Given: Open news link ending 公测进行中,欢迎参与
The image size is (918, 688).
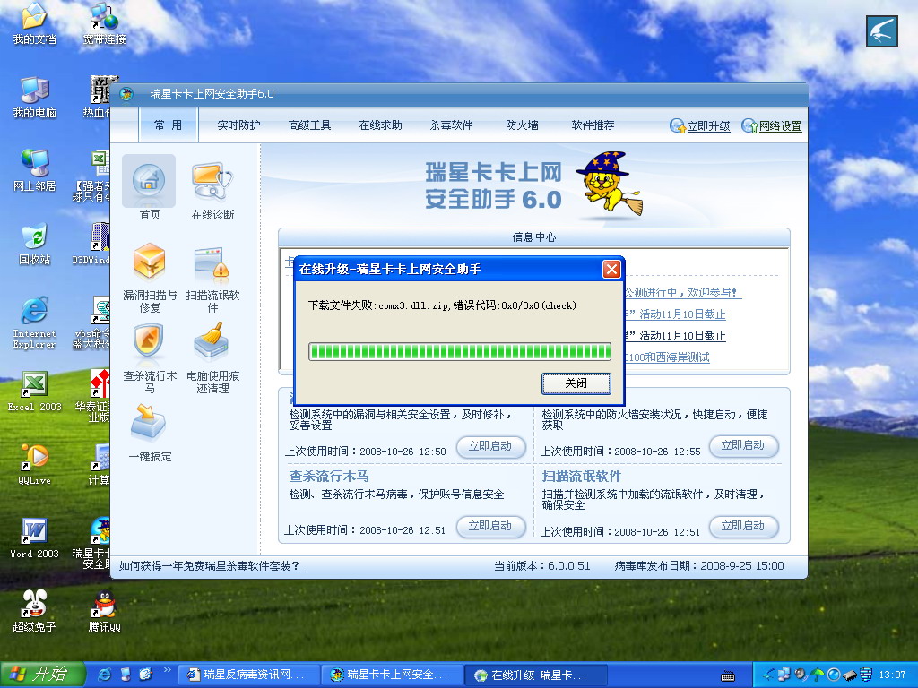Looking at the screenshot, I should [681, 293].
